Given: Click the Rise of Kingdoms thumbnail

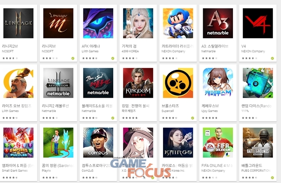Looking at the screenshot, I should [x=18, y=83].
